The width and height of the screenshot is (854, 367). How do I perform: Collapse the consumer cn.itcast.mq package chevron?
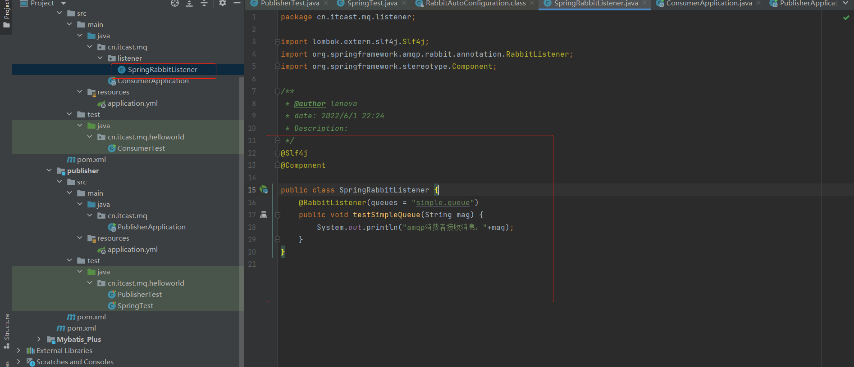point(90,47)
